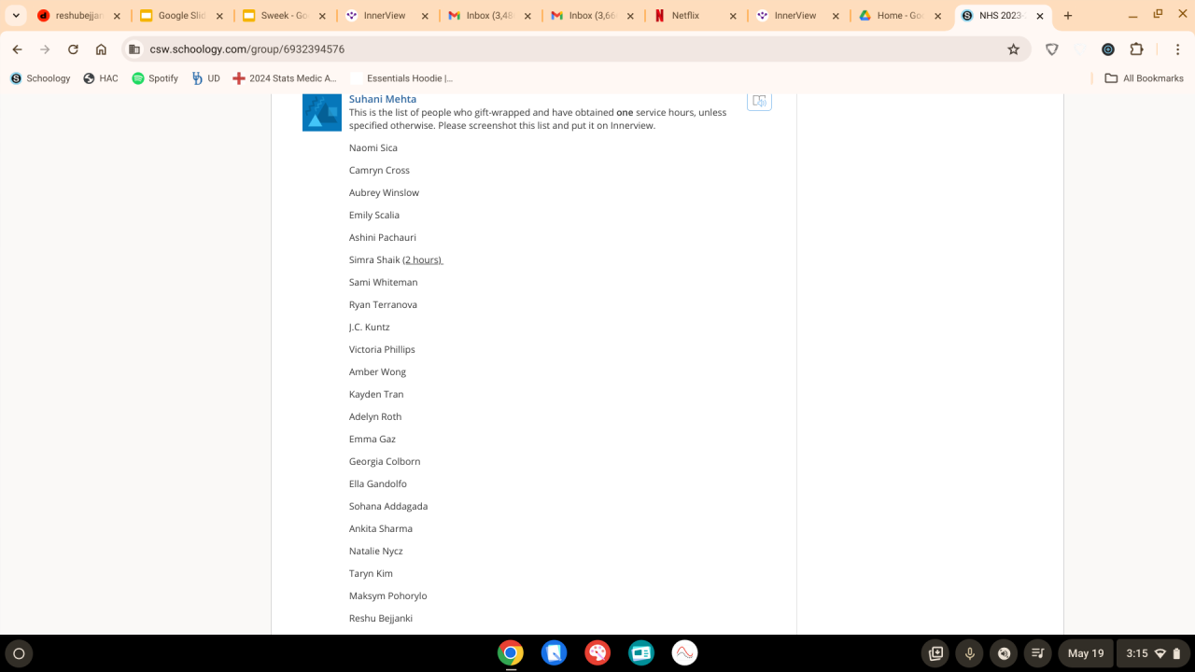
Task: Open the media playlist controls icon
Action: coord(1037,653)
